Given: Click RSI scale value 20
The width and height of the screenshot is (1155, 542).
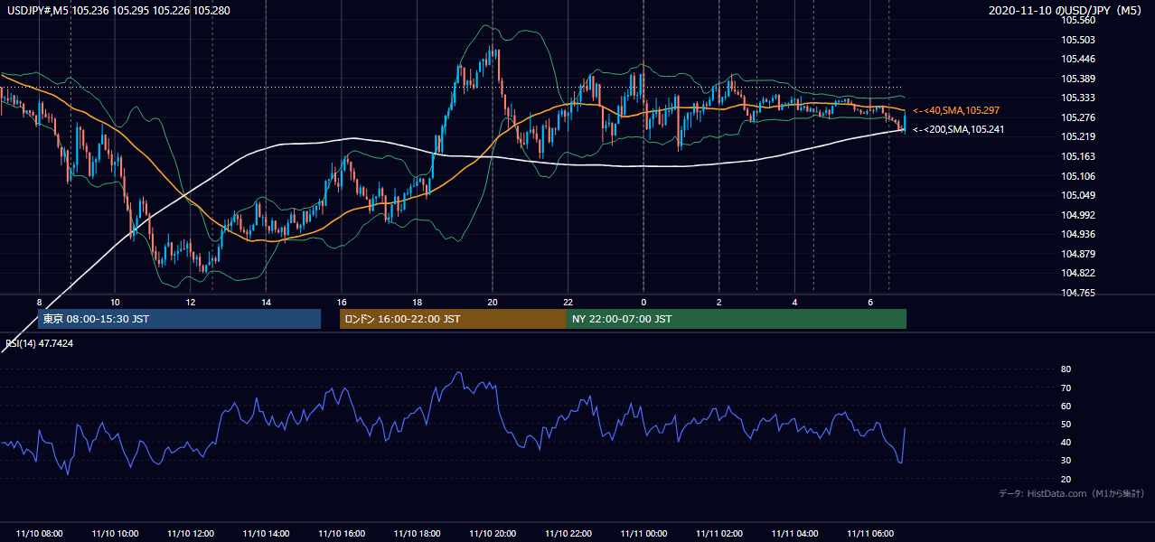Looking at the screenshot, I should (x=1066, y=480).
